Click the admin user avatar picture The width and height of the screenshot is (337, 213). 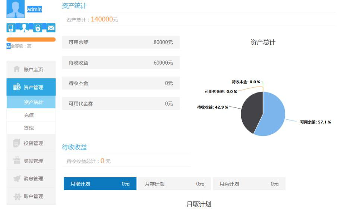(16, 9)
